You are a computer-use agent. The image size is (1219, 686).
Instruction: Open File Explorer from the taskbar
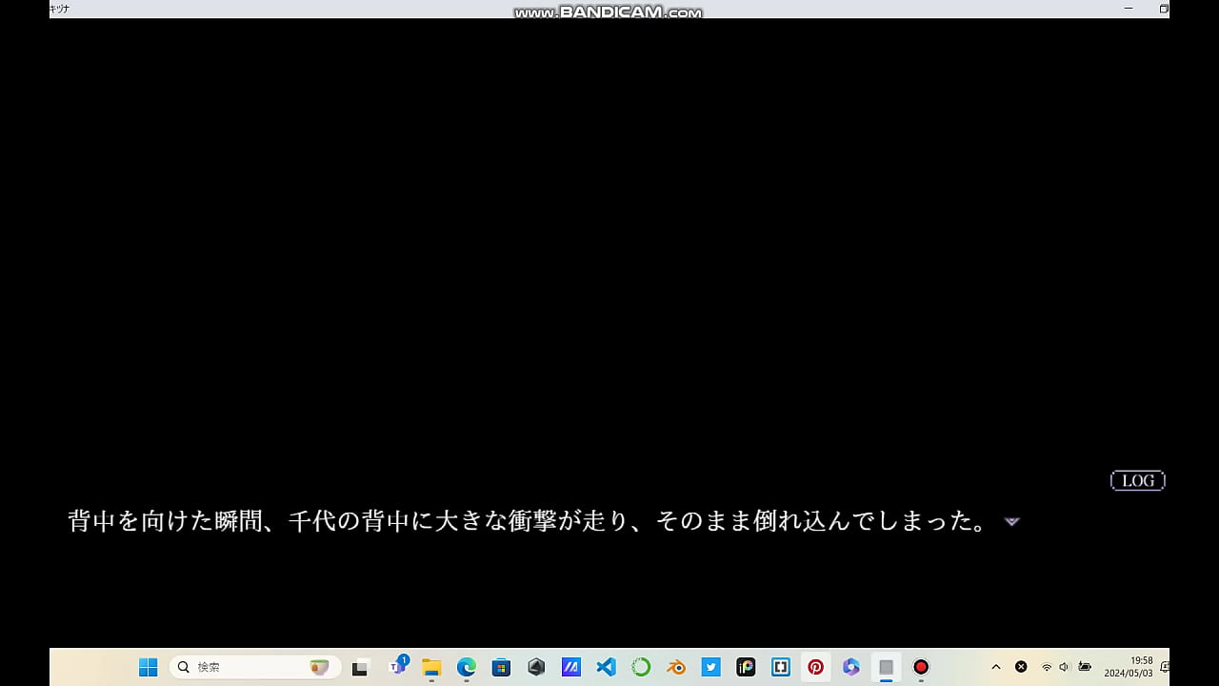click(x=431, y=667)
